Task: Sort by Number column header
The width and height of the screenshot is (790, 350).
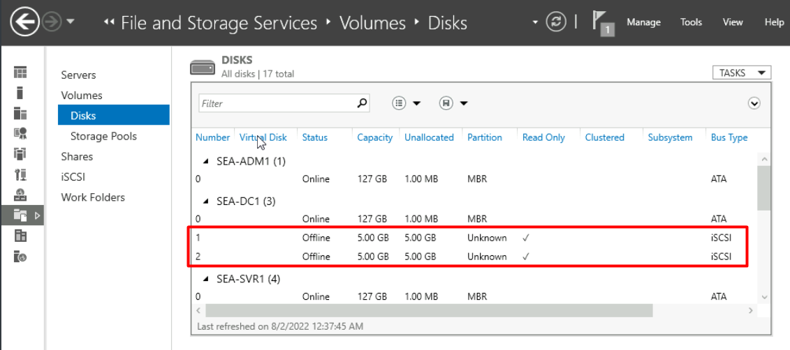Action: 212,137
